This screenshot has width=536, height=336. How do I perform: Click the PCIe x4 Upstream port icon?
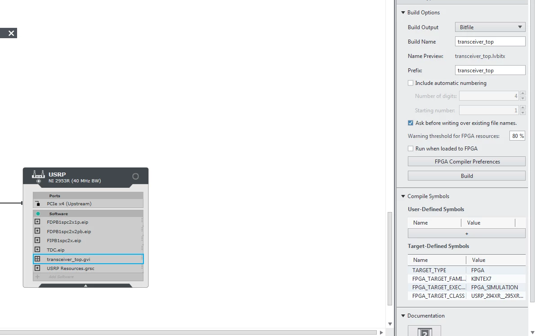coord(38,203)
